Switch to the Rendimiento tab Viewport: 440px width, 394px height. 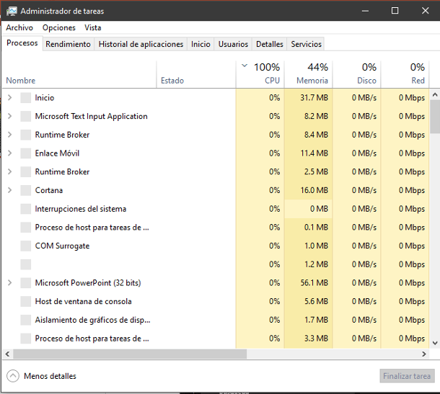pyautogui.click(x=68, y=44)
